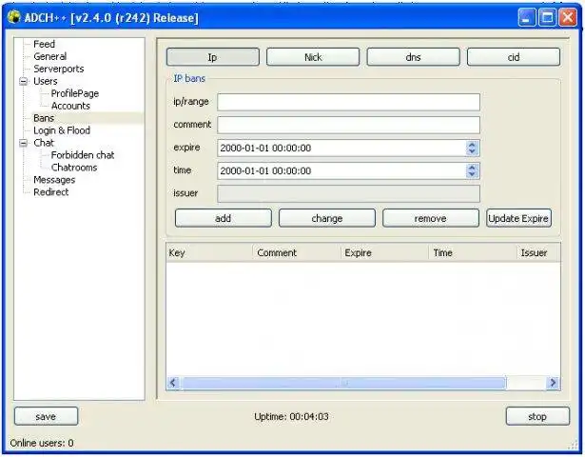Select the Bans tree item
The image size is (585, 457).
[x=44, y=118]
